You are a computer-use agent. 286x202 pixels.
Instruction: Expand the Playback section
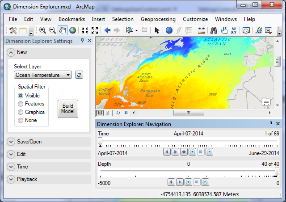coord(11,179)
